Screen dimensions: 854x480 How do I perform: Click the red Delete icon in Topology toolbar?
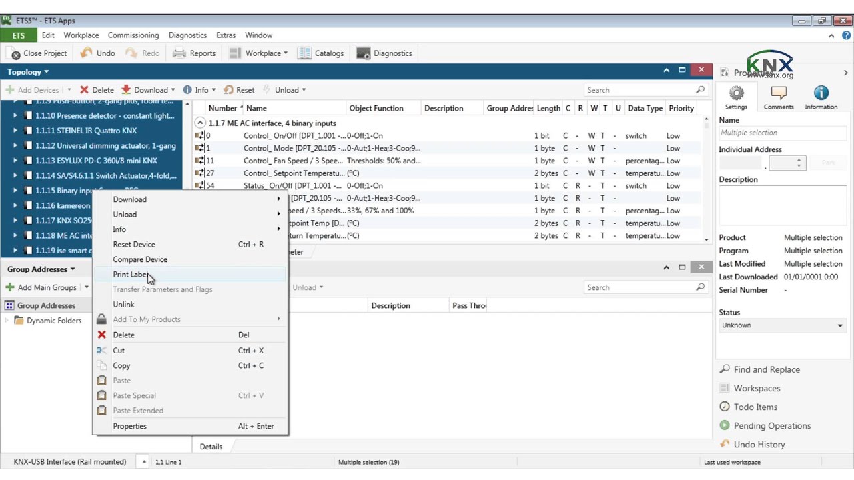coord(84,90)
